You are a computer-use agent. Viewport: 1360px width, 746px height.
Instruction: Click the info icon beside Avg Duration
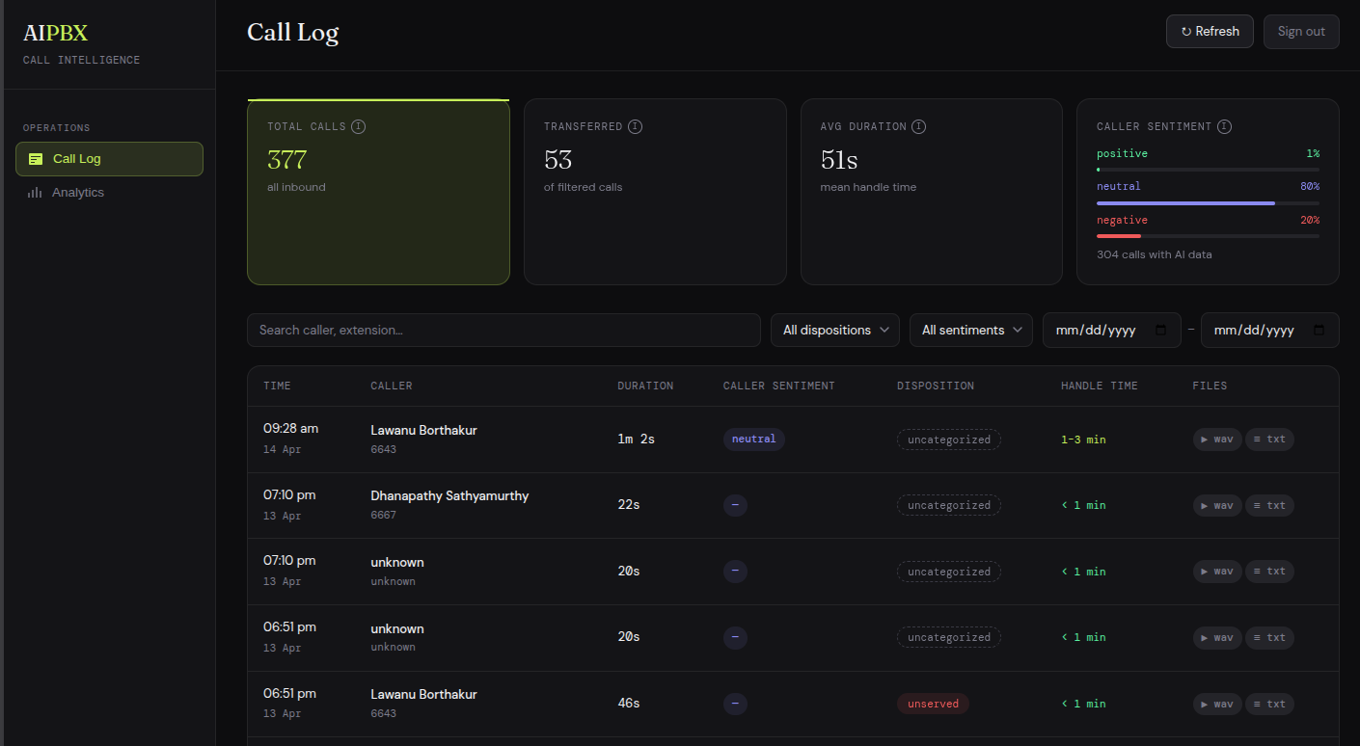point(919,126)
